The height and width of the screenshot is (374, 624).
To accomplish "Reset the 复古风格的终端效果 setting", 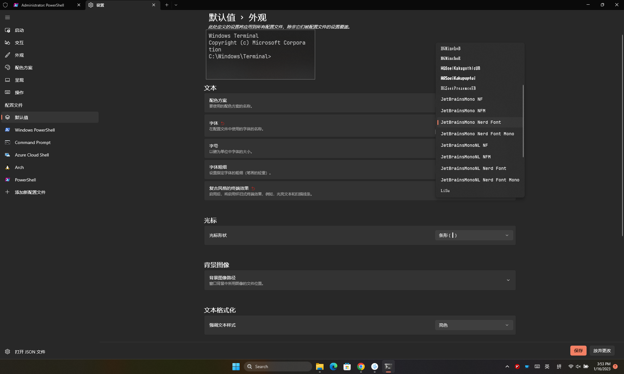I will click(x=253, y=188).
